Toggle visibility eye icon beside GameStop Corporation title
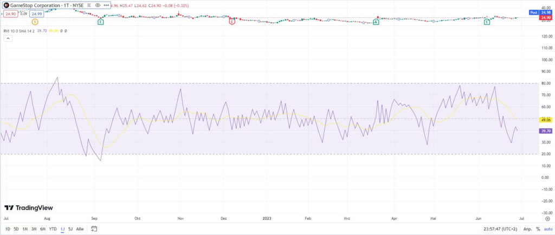The height and width of the screenshot is (235, 555). pyautogui.click(x=98, y=5)
